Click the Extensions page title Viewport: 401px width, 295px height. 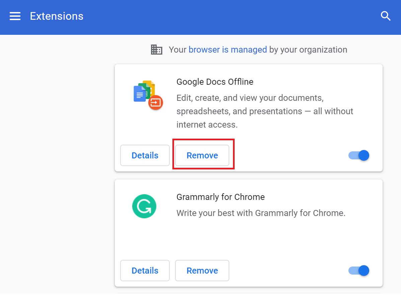pyautogui.click(x=57, y=16)
